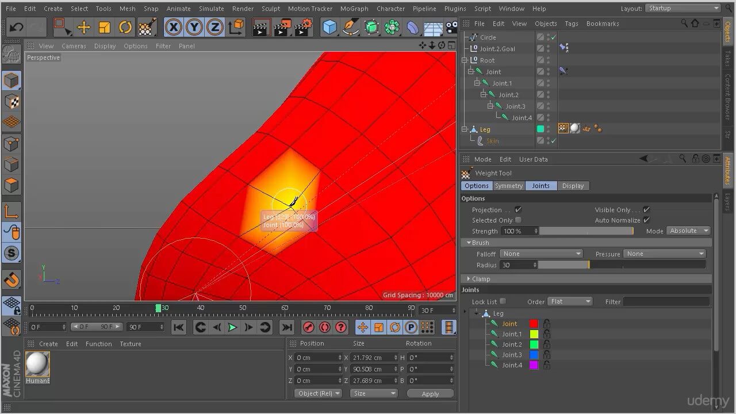The image size is (736, 414).
Task: Open the Mode dropdown set to Absolute
Action: 688,231
